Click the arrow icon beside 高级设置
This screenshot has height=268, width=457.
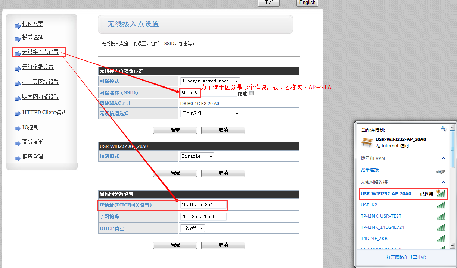pyautogui.click(x=18, y=142)
